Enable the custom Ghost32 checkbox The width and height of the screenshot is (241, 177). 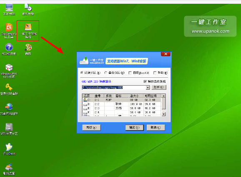[x=130, y=73]
